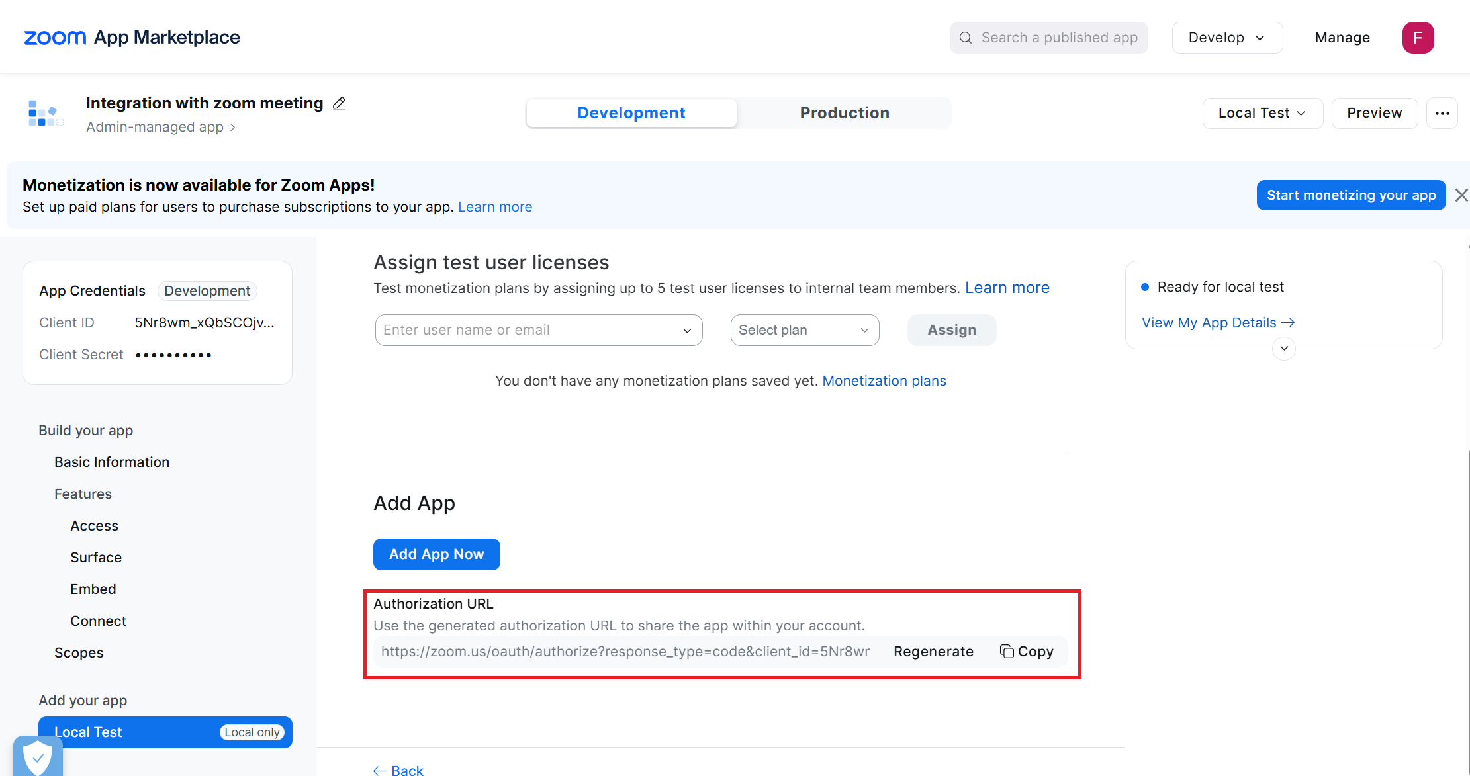Expand the user name or email dropdown
Image resolution: width=1470 pixels, height=776 pixels.
(x=688, y=330)
